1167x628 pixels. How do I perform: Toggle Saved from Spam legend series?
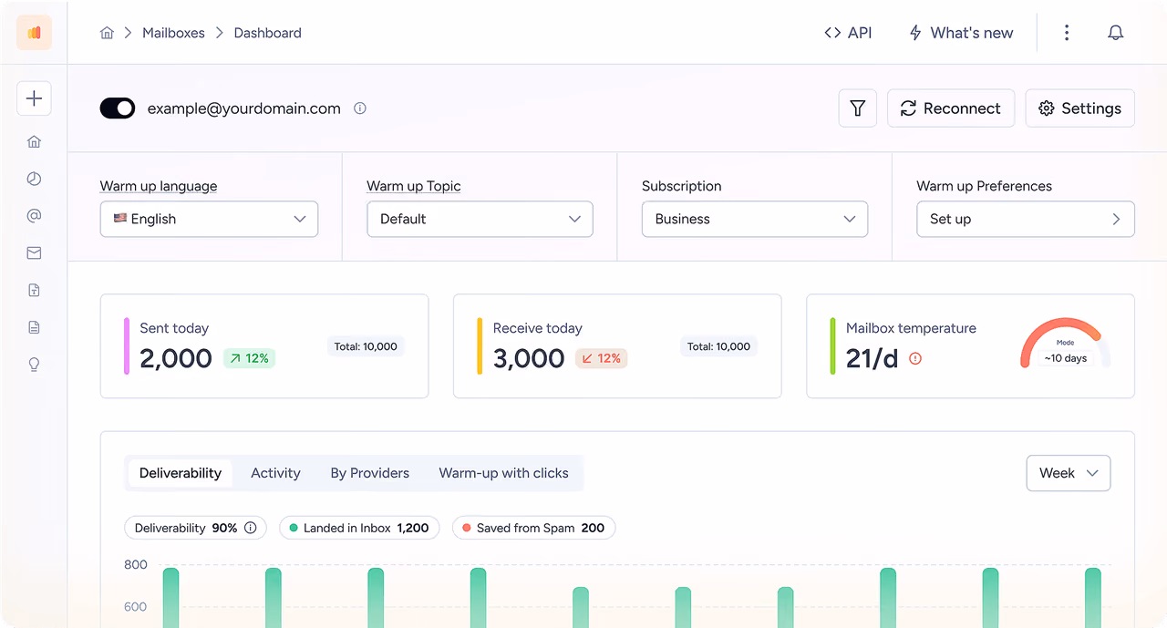[533, 528]
